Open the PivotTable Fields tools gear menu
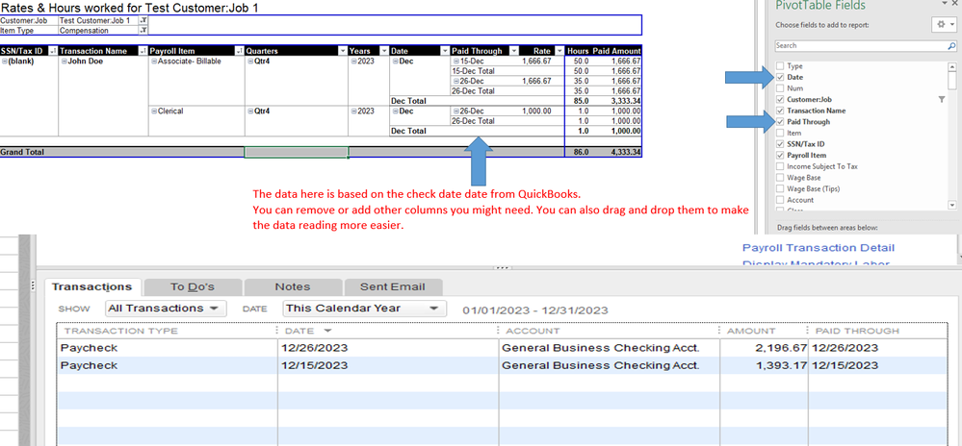Screen dimensions: 962x446 point(944,24)
